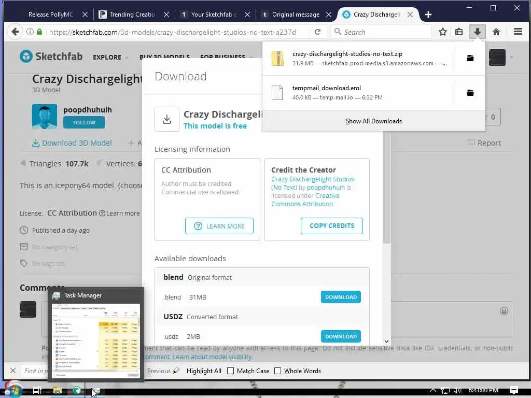531x398 pixels.
Task: Open File Explorer from the taskbar
Action: (x=57, y=390)
